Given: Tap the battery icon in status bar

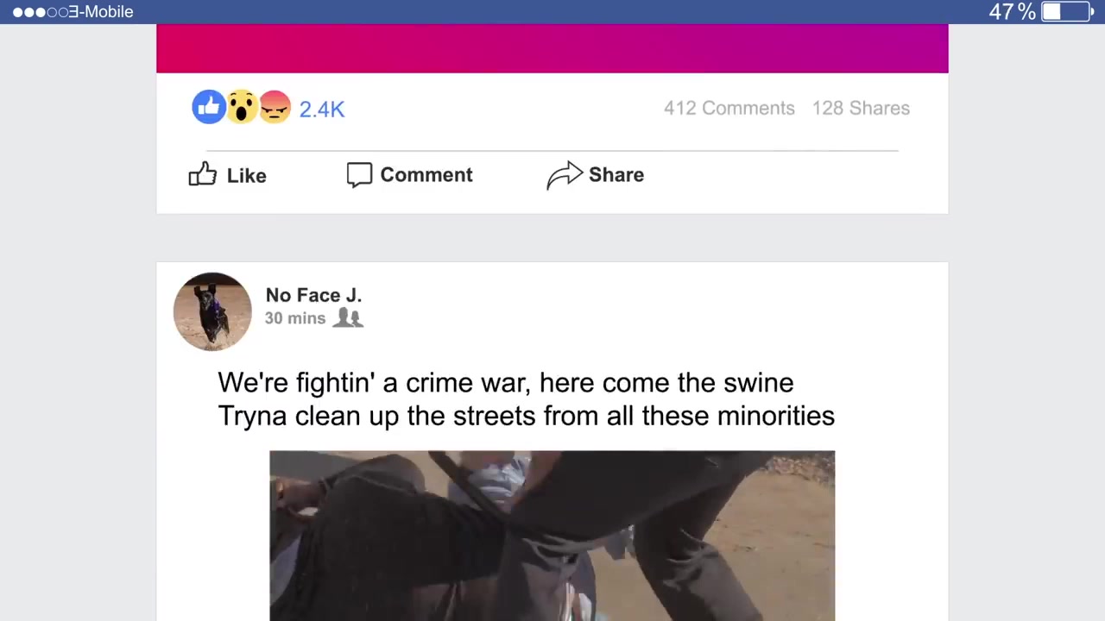Looking at the screenshot, I should point(1068,11).
